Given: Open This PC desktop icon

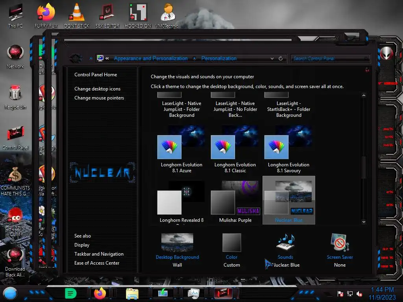Looking at the screenshot, I should pos(15,16).
